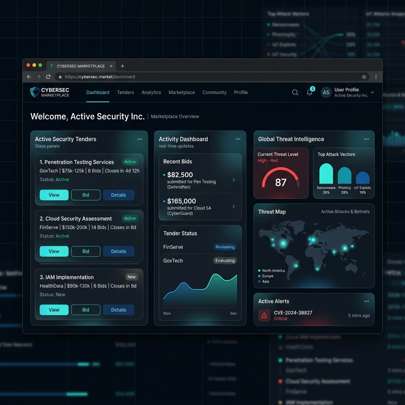
Task: Click the critical alert warning triangle icon
Action: coord(264,315)
